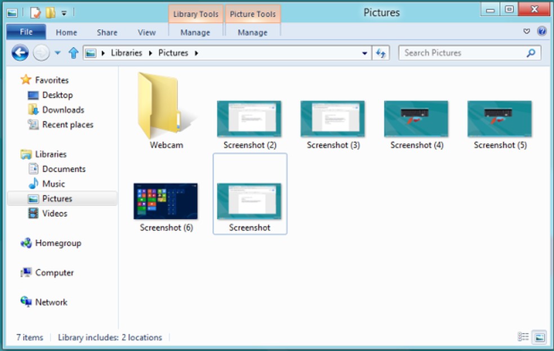
Task: Switch to Details view from the status bar
Action: 523,337
